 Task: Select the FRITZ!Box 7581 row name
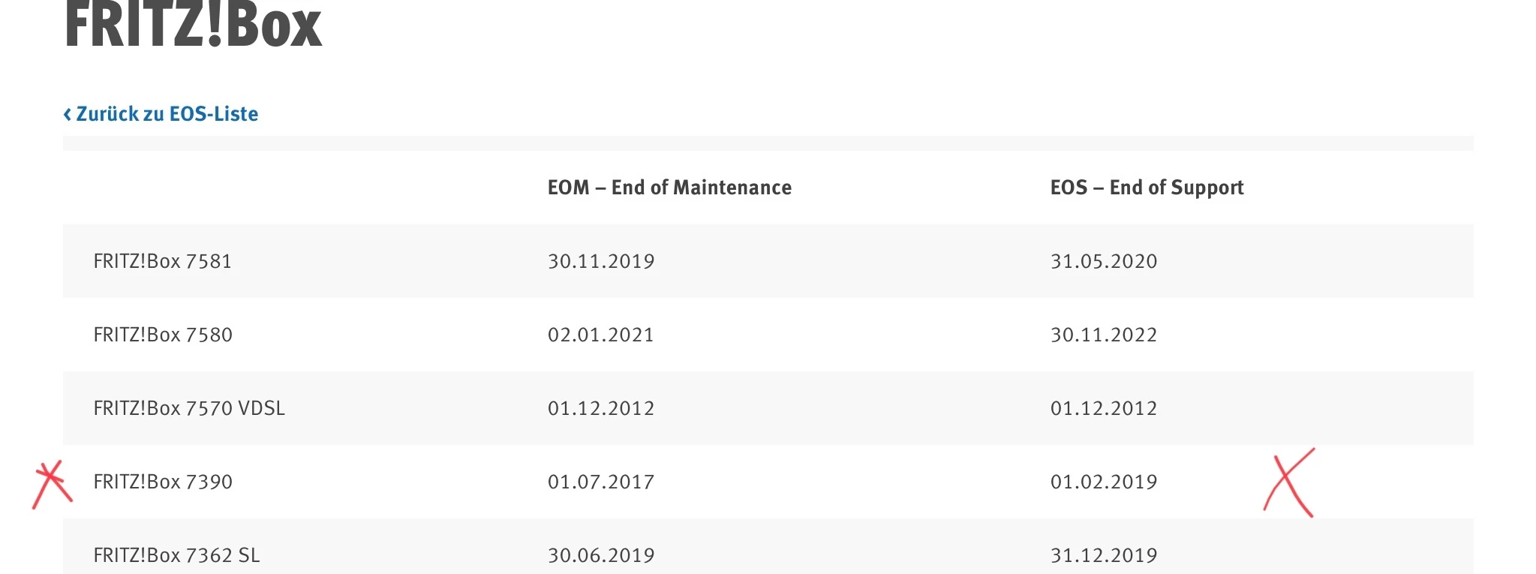click(x=162, y=261)
